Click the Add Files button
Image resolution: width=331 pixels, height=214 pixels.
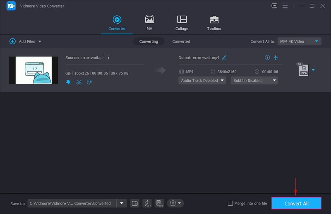(25, 41)
